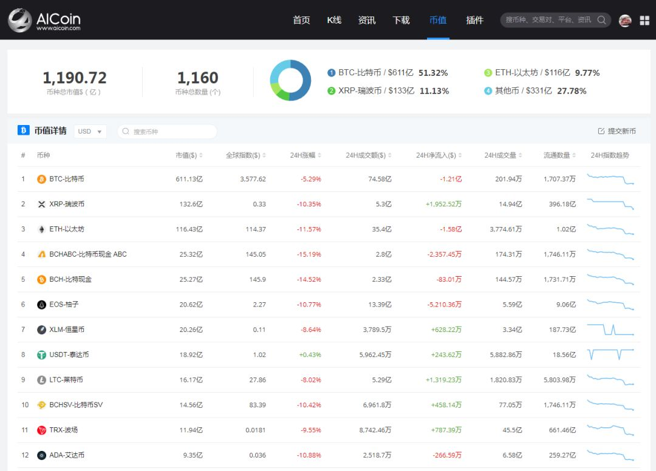
Task: Click the ETH legend number 3 badge
Action: tap(488, 73)
